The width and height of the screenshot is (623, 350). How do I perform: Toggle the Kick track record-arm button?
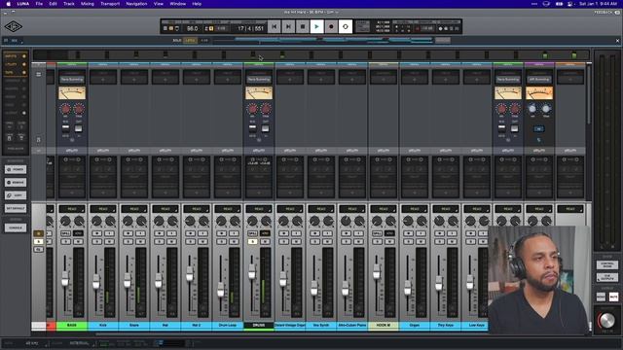96,233
